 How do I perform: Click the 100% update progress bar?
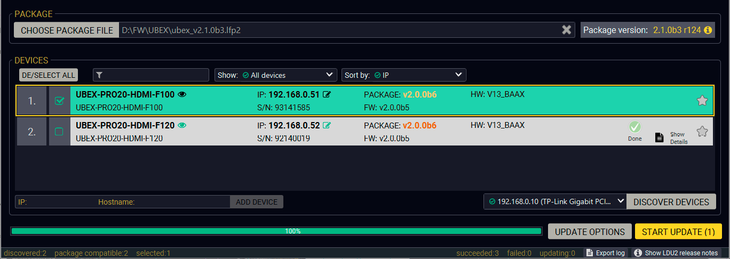[276, 231]
